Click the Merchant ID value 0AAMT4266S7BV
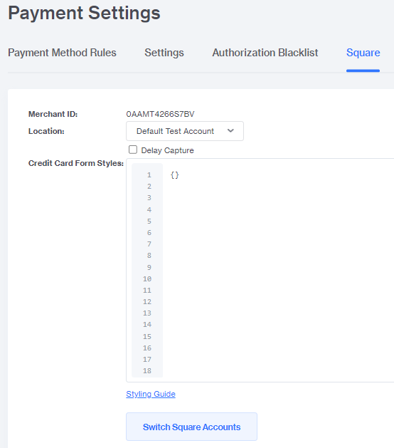394x448 pixels. tap(160, 114)
